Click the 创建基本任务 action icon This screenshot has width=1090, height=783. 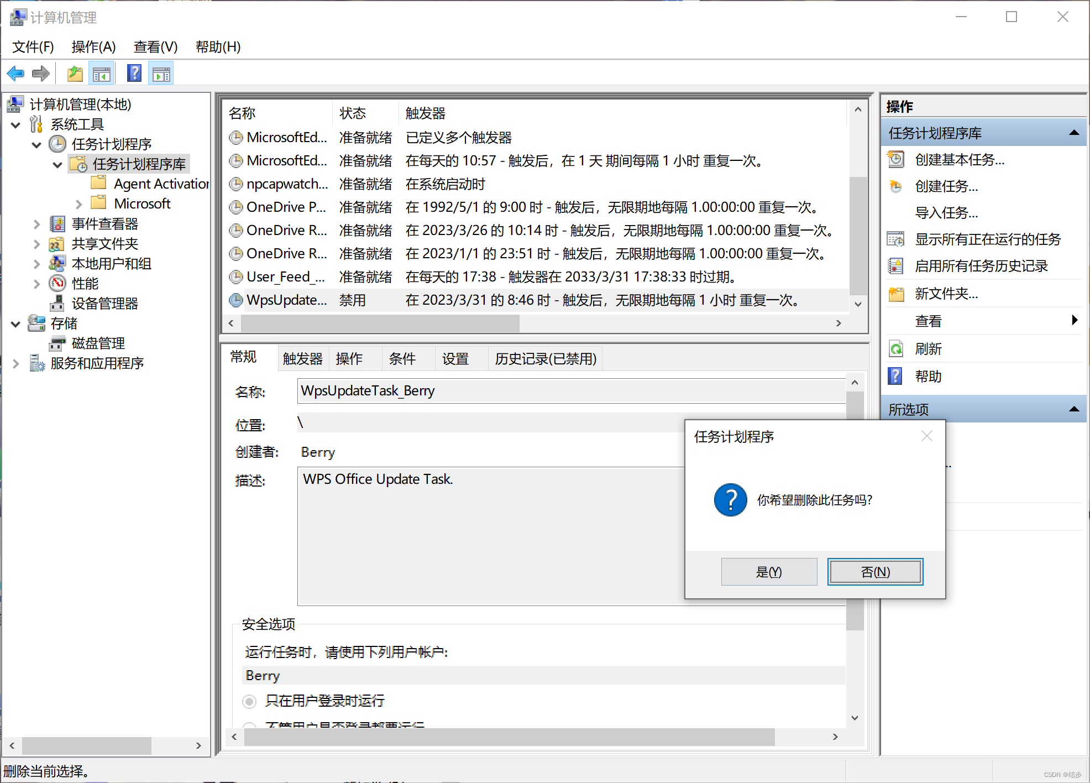pyautogui.click(x=895, y=160)
